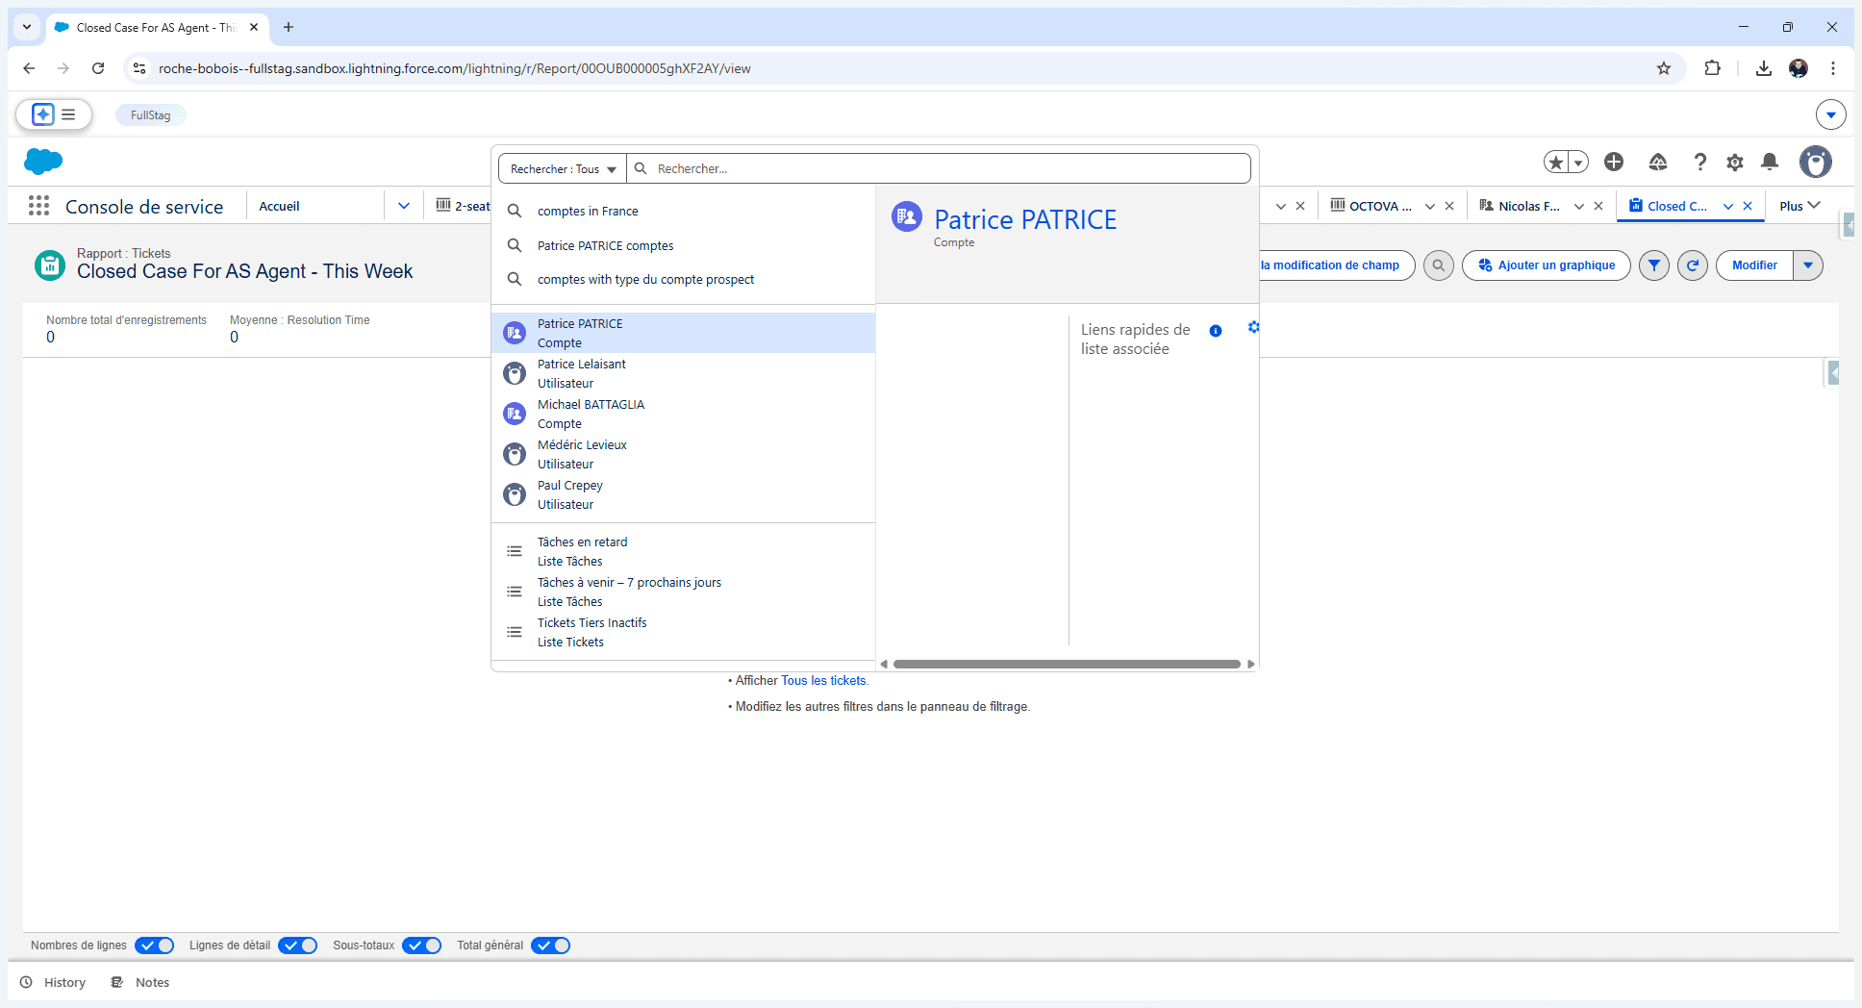Switch to the OCTOVA workspace tab

point(1371,206)
